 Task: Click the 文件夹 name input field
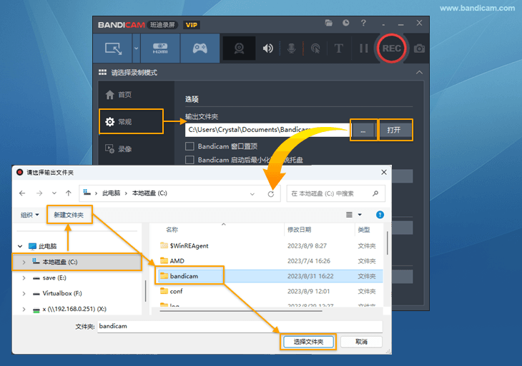pos(240,327)
